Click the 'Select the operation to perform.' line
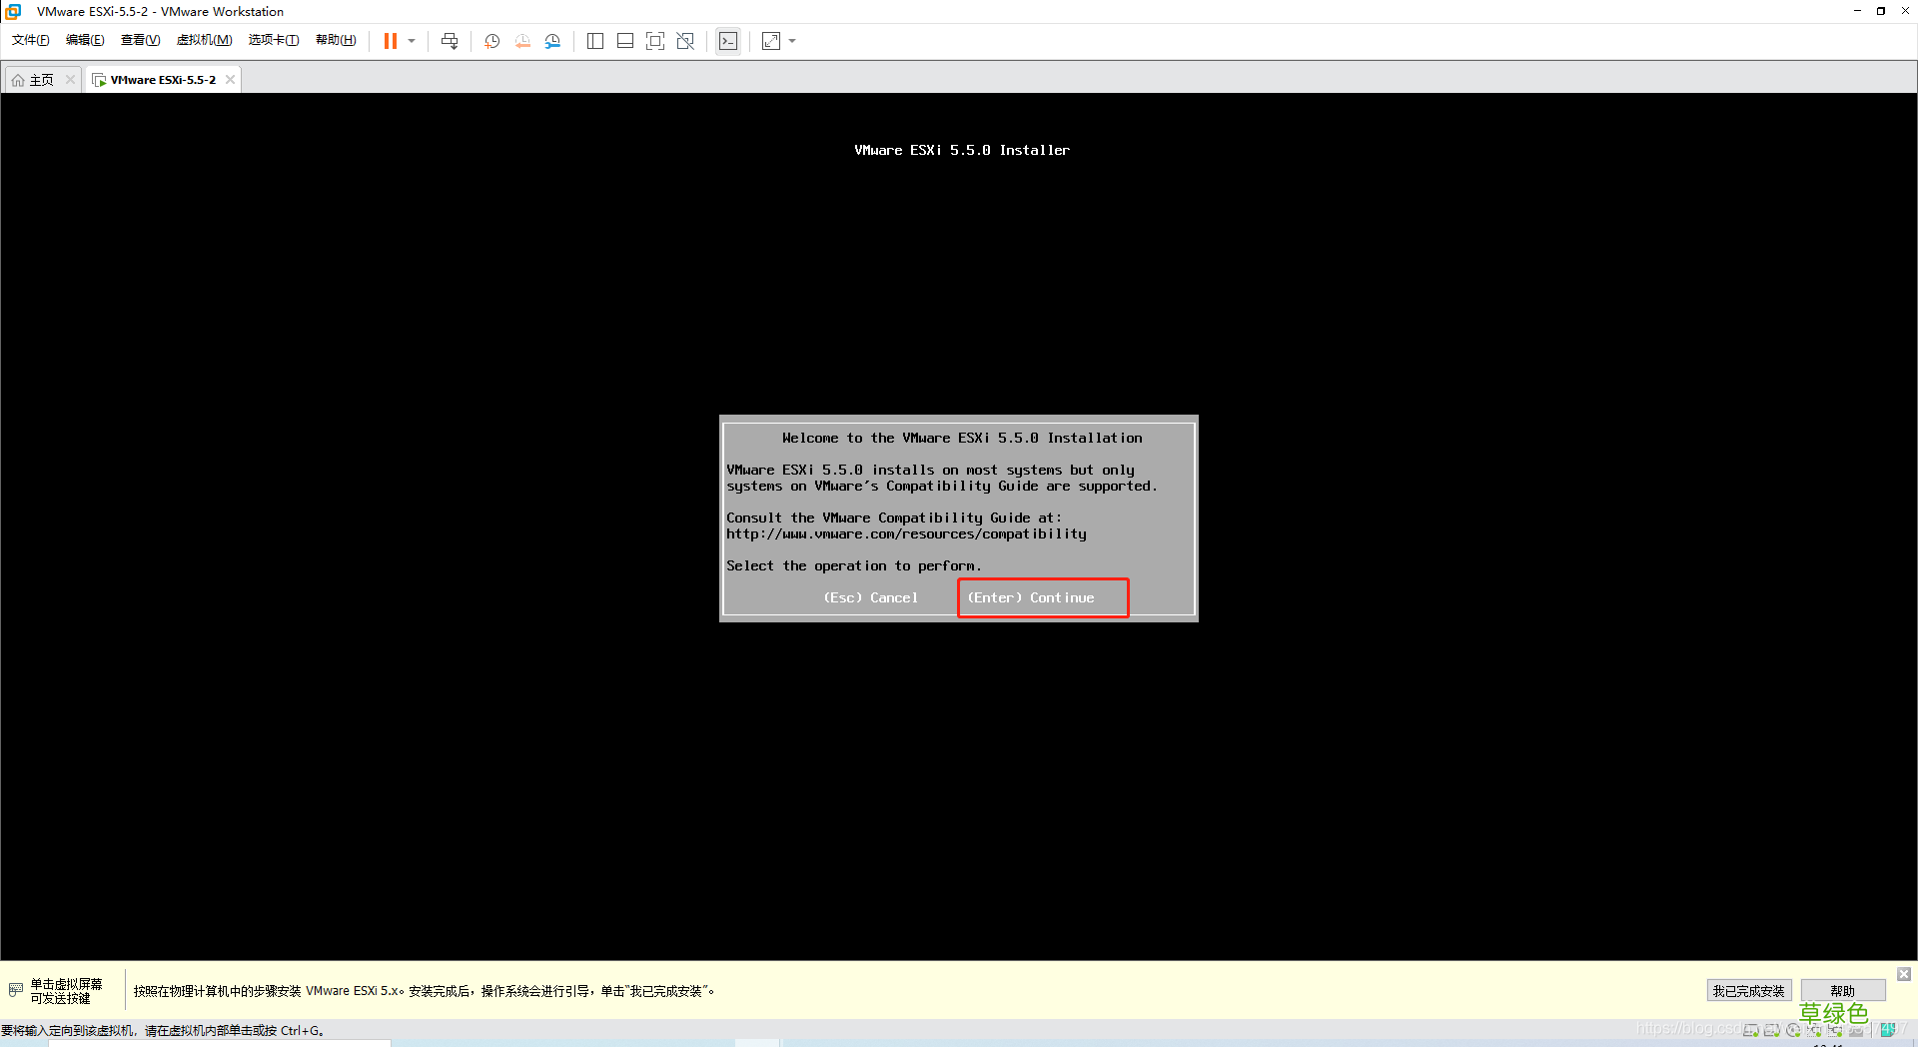 click(854, 566)
